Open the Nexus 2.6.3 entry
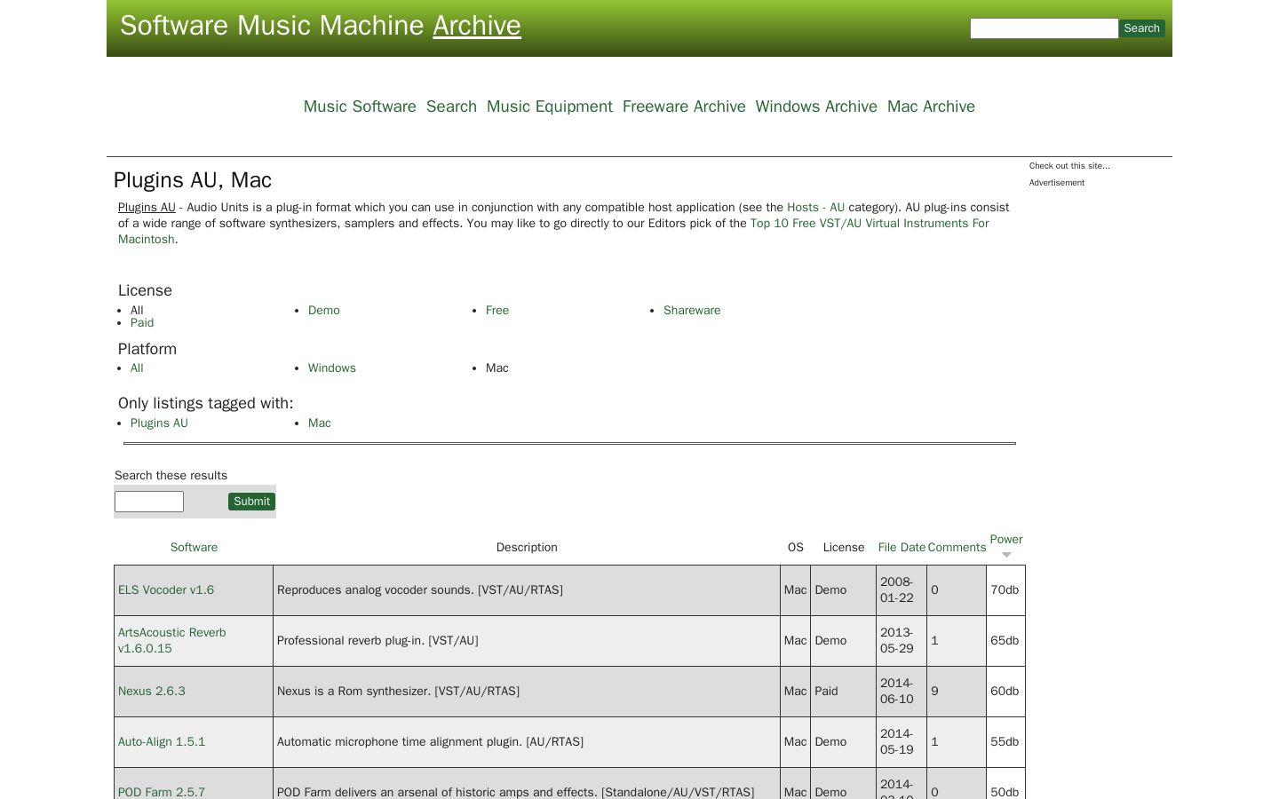Image resolution: width=1279 pixels, height=799 pixels. point(152,692)
